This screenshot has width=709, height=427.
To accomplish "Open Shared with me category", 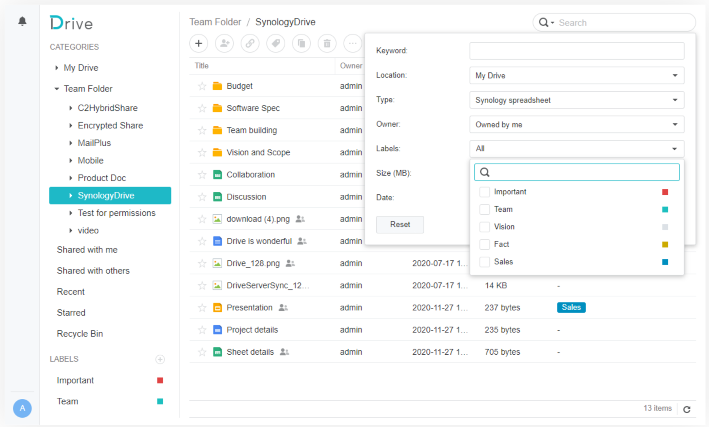I will pyautogui.click(x=87, y=250).
